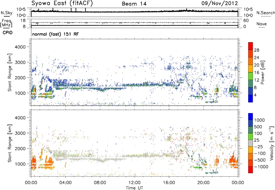Select the "N.Search" legend label

click(x=266, y=13)
